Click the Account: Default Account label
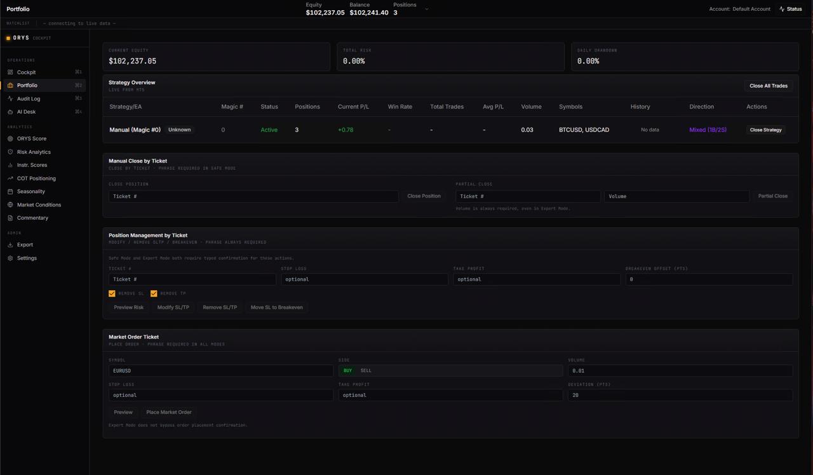This screenshot has height=475, width=813. (739, 9)
